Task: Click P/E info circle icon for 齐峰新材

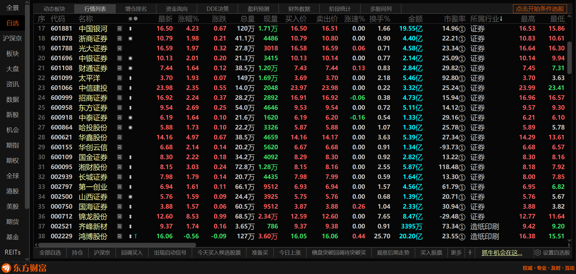Action: (x=462, y=227)
